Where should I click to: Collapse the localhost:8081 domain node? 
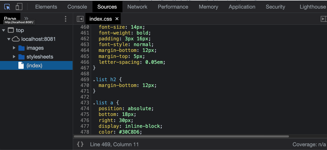[9, 39]
